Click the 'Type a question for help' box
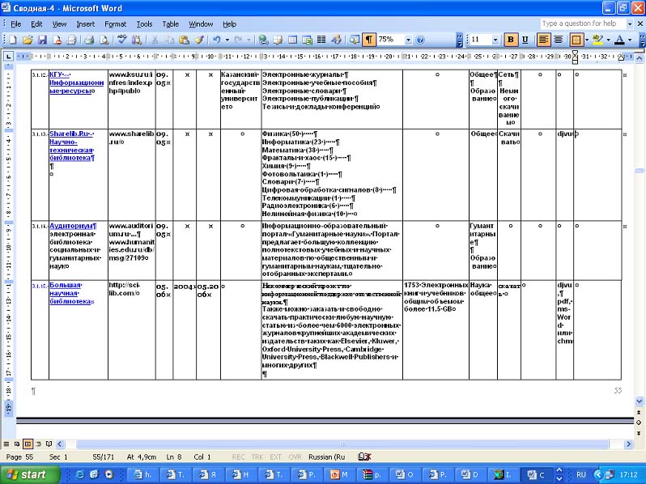 pos(578,23)
